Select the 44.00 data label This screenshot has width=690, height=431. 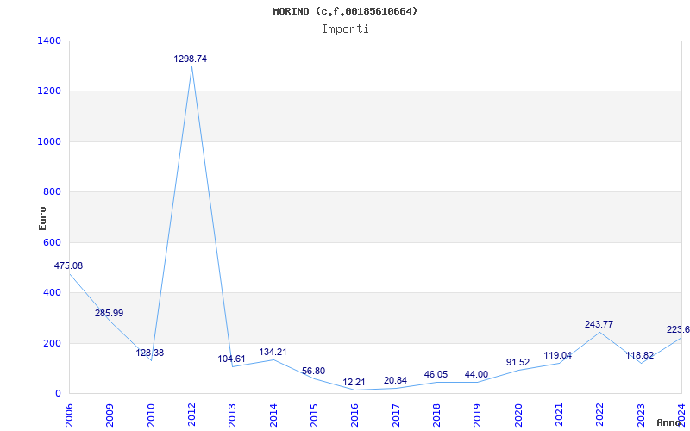coord(476,374)
